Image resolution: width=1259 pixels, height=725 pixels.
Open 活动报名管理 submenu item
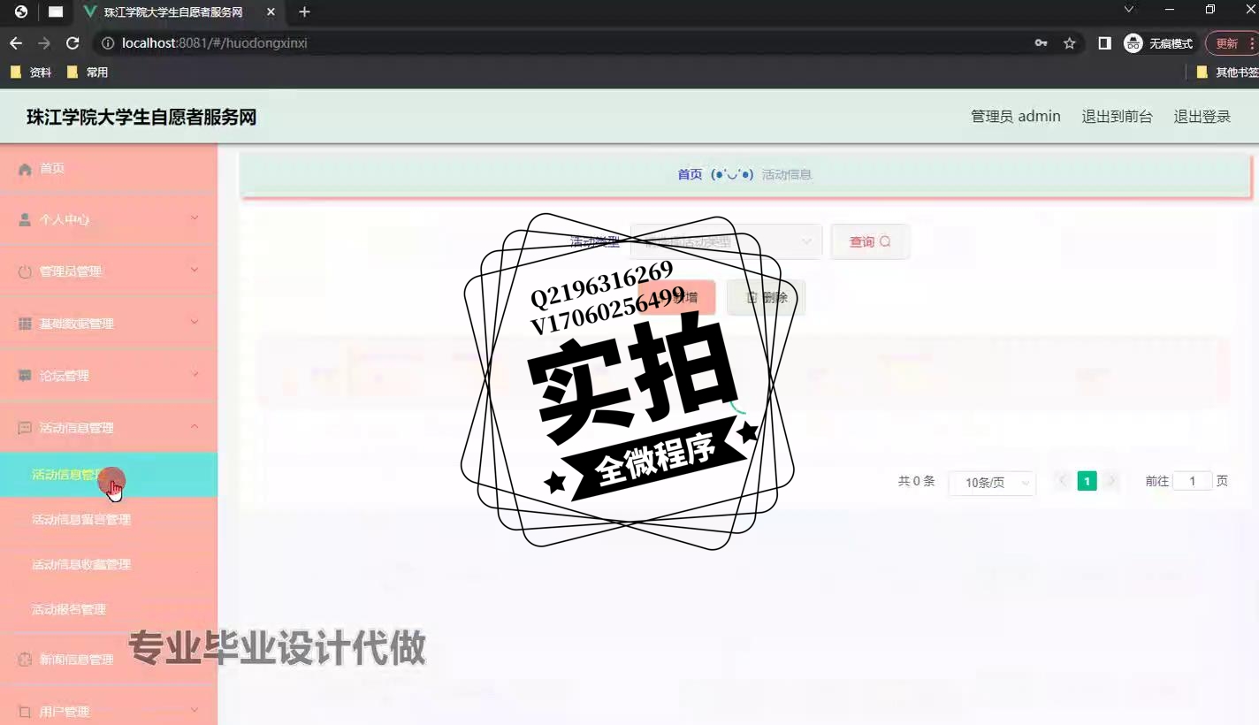[109, 610]
